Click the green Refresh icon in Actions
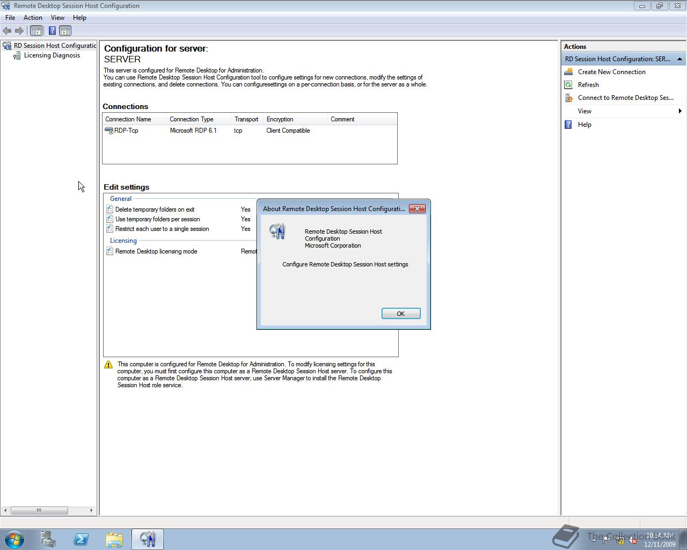The height and width of the screenshot is (550, 687). (568, 85)
